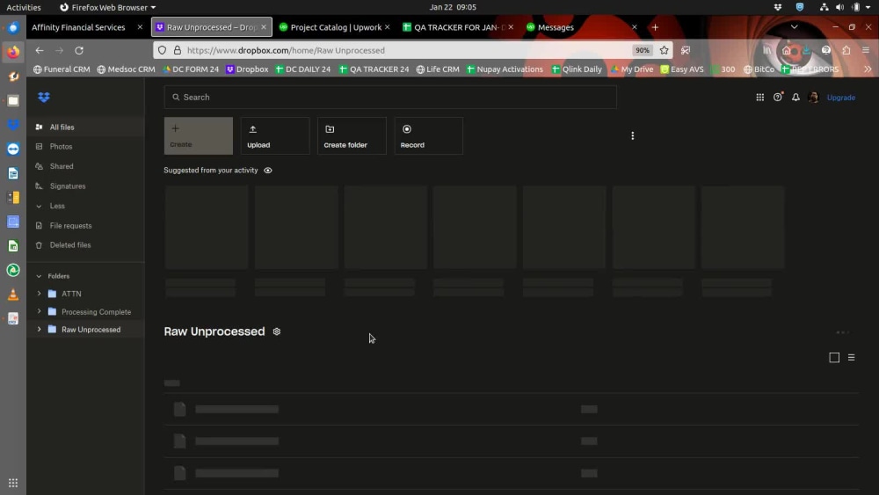Open Firefox Web Browser app menu dropdown
The width and height of the screenshot is (879, 495).
tap(107, 7)
